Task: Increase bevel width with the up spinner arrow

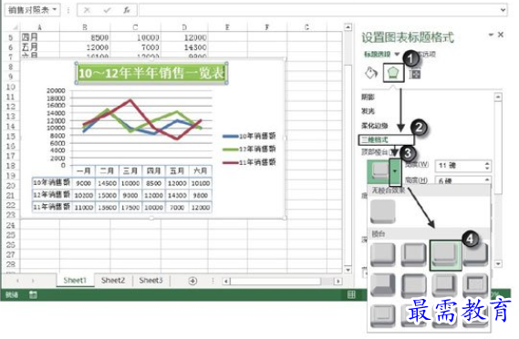Action: tap(487, 163)
